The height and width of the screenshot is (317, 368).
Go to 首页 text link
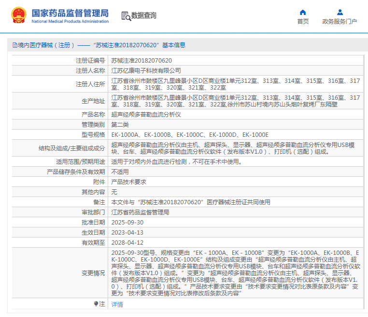point(303,22)
